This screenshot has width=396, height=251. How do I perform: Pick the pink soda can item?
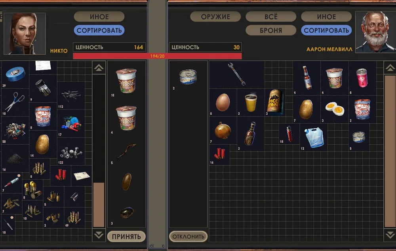pos(362,78)
